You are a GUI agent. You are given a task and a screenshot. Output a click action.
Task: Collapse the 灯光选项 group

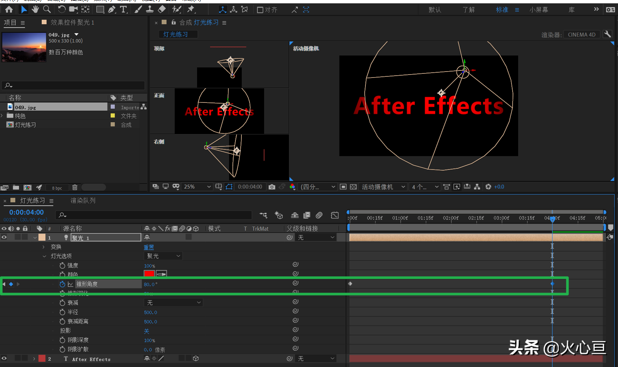pos(44,256)
